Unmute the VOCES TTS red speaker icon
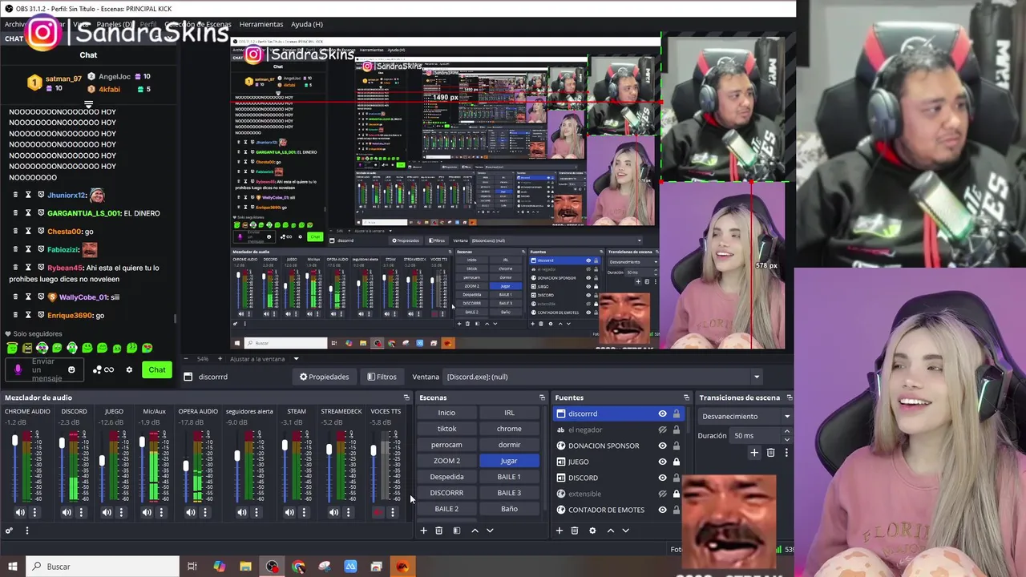Screen dimensions: 1026x577 click(378, 512)
